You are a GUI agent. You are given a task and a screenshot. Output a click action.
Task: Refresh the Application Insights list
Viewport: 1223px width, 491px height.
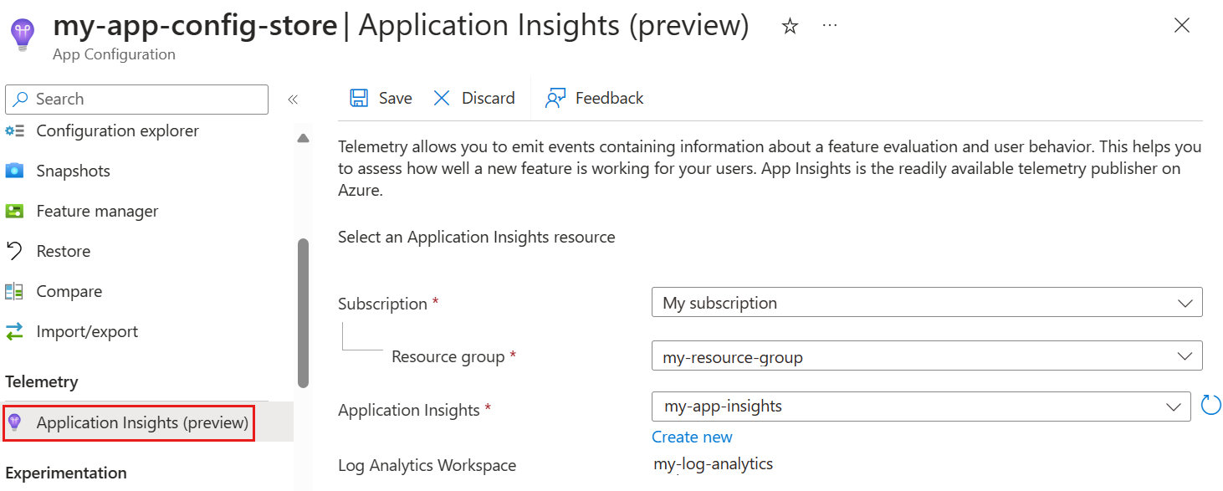coord(1210,407)
